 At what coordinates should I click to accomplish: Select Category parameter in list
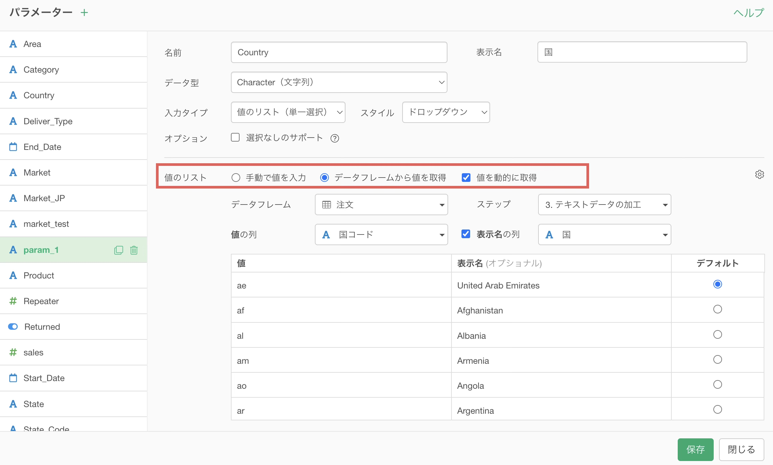click(73, 70)
